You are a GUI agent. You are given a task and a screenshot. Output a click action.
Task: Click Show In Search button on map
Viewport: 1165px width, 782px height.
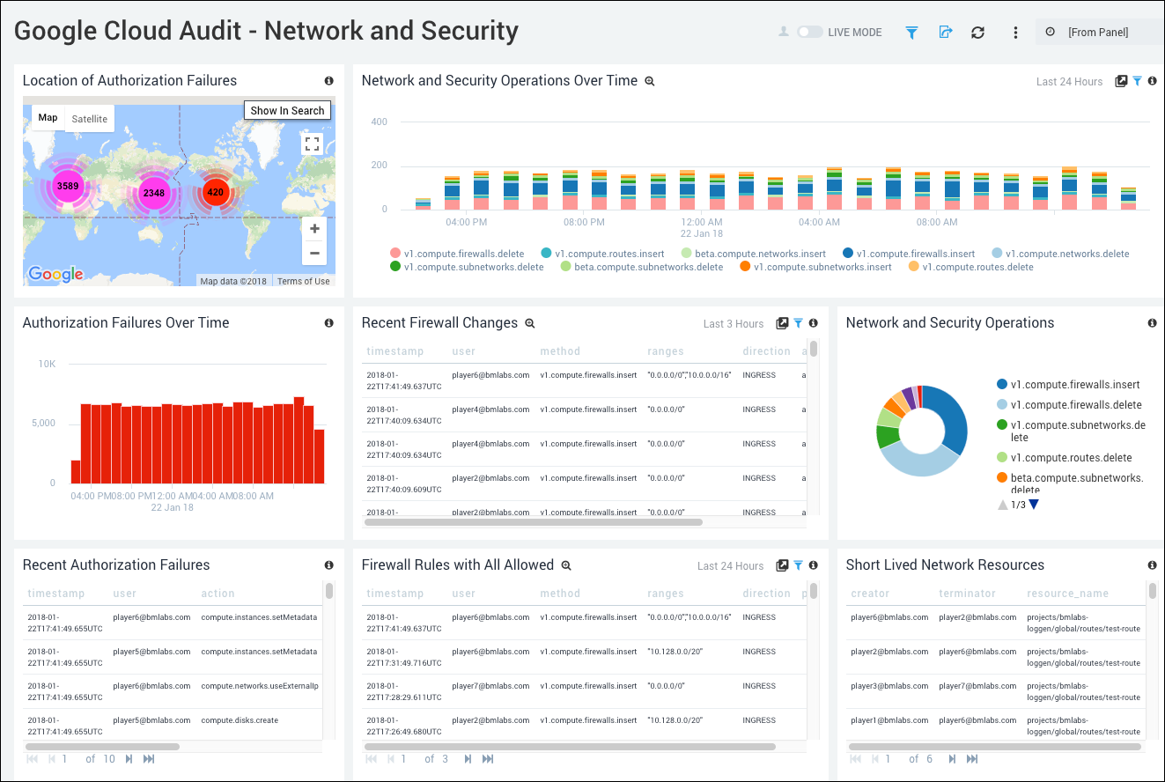coord(287,111)
